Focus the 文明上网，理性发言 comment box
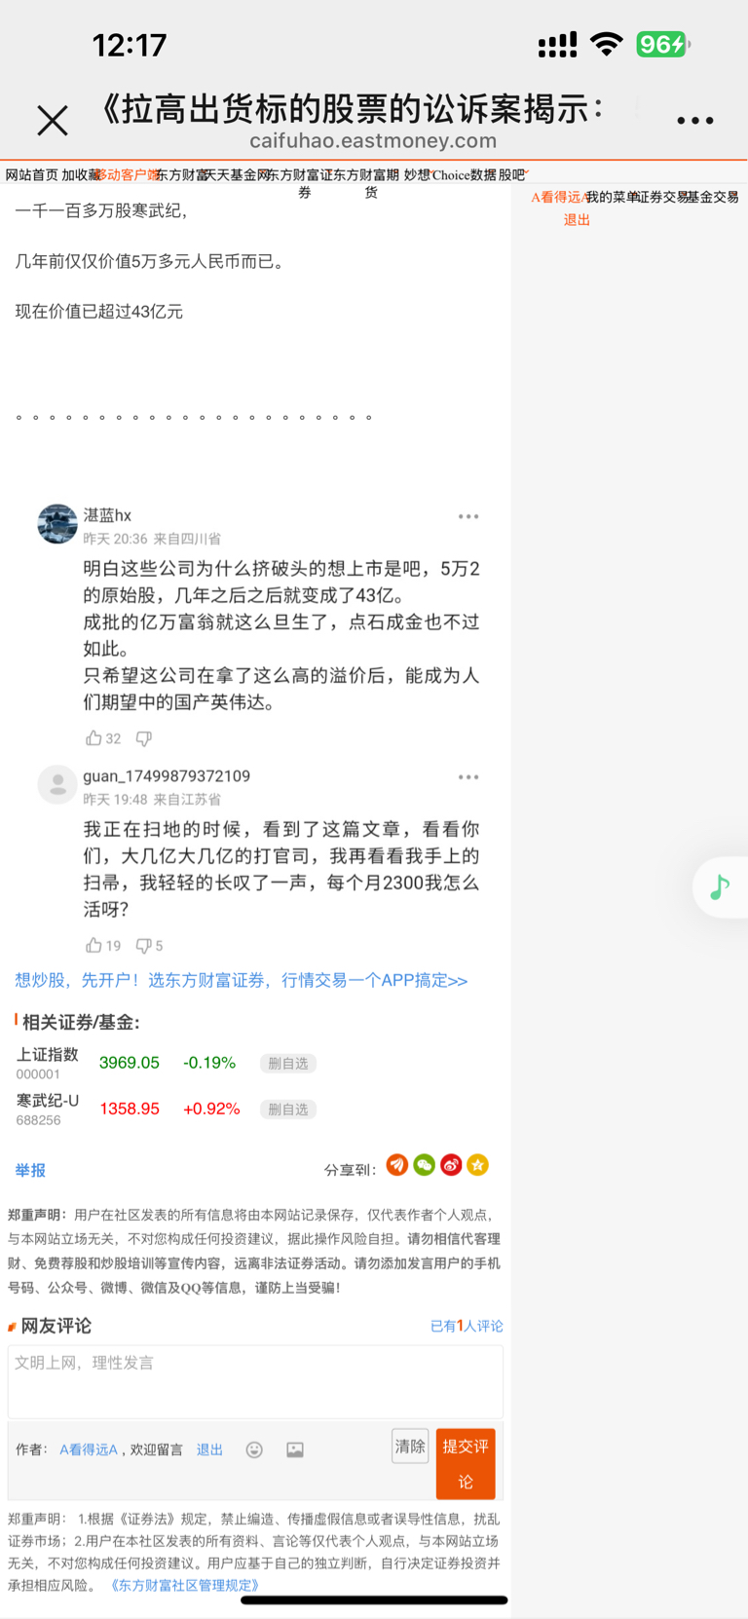 255,1382
